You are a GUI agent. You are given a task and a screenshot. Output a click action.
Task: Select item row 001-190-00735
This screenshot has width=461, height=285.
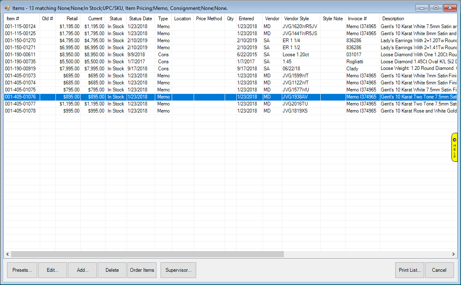coord(20,62)
